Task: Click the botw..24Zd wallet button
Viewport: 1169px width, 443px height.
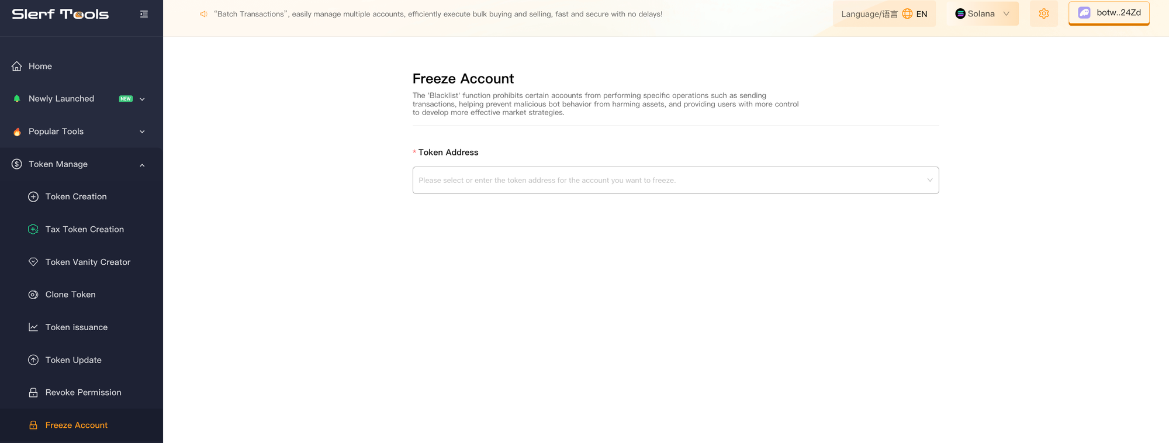Action: click(x=1109, y=13)
